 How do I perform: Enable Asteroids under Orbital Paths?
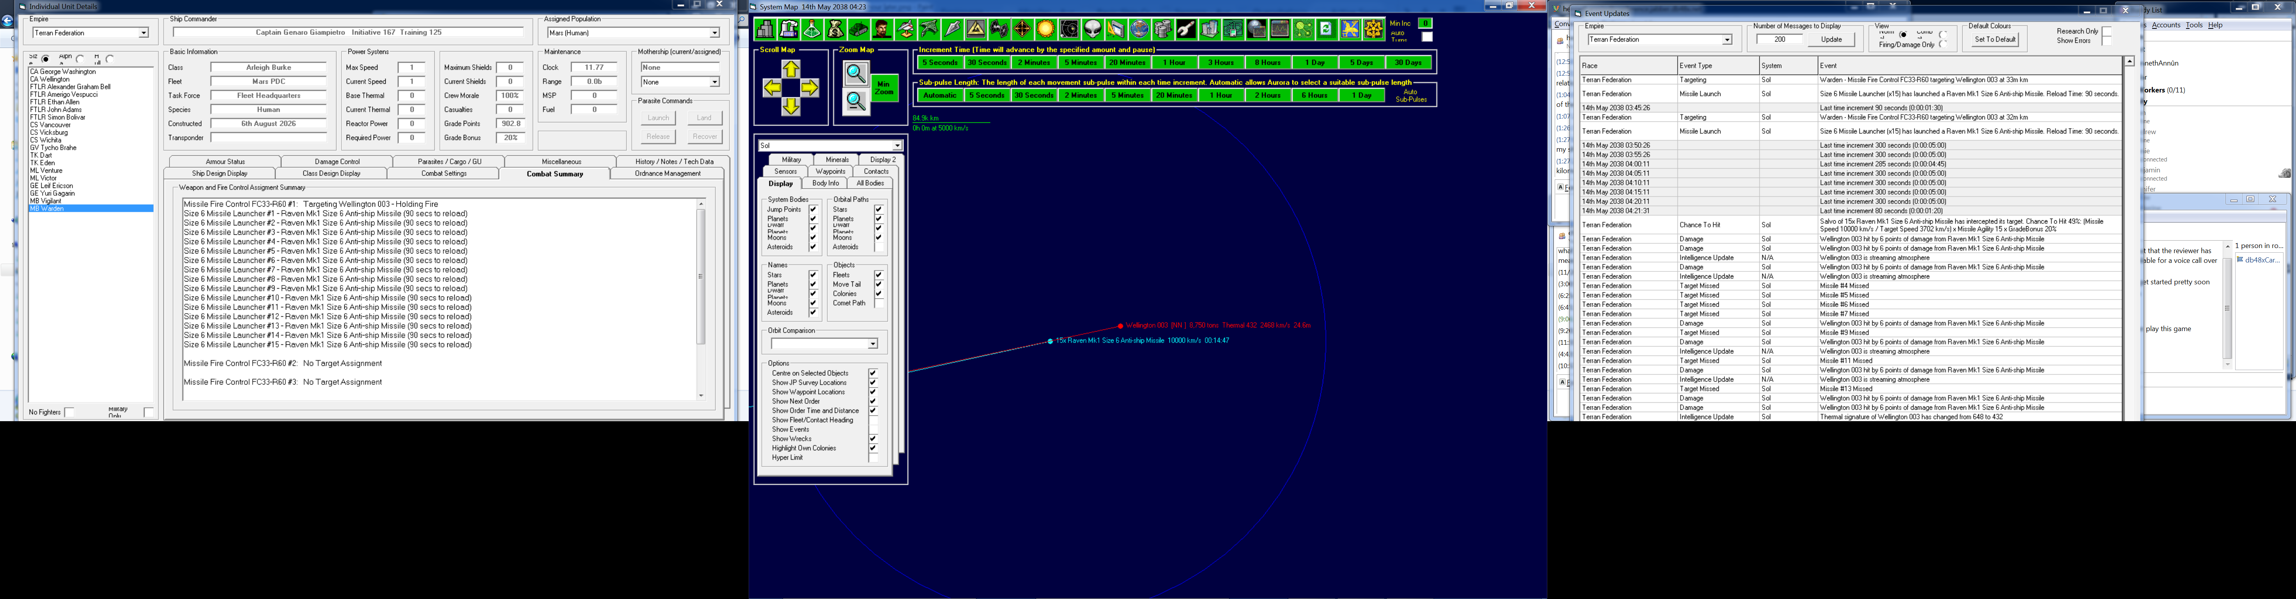click(879, 247)
